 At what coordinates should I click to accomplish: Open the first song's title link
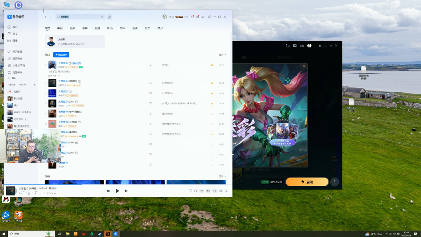click(x=63, y=63)
